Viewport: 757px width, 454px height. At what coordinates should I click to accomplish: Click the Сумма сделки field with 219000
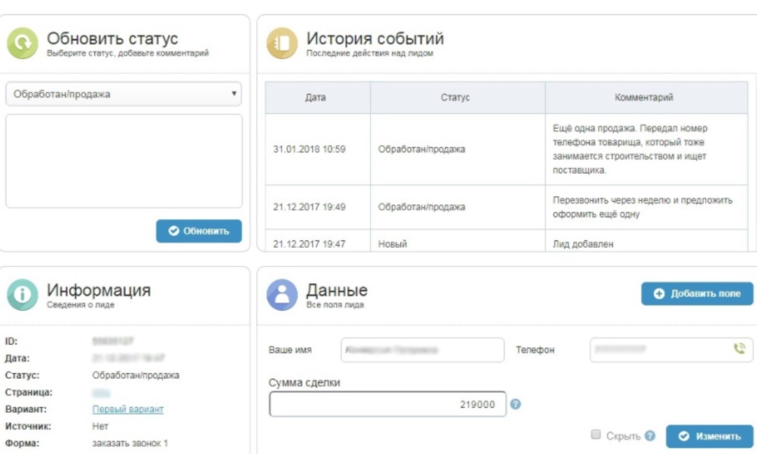pos(387,405)
